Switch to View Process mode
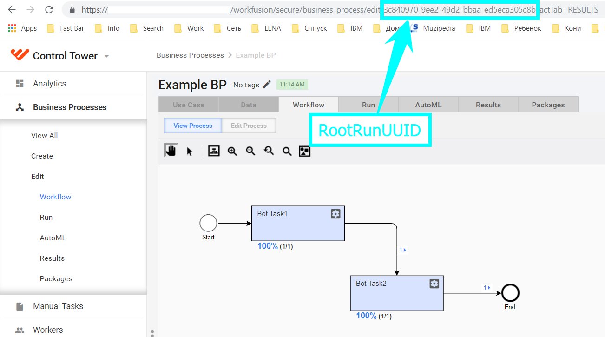This screenshot has width=605, height=337. point(193,126)
